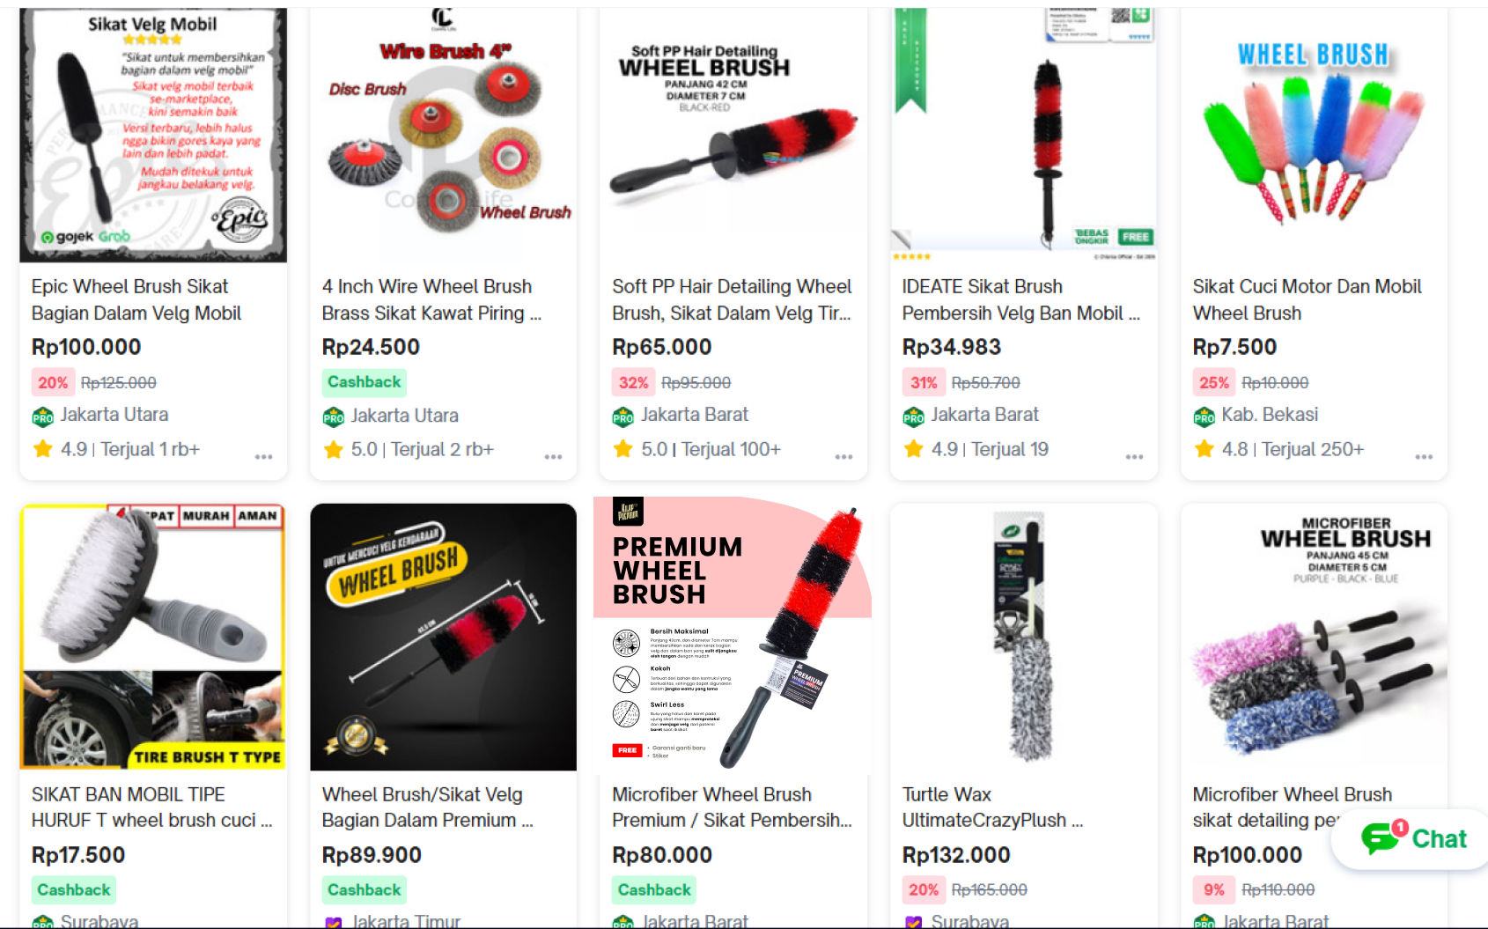Open Wheel Brush/Sikat Velg Bagian Dalam Premium title

(428, 807)
